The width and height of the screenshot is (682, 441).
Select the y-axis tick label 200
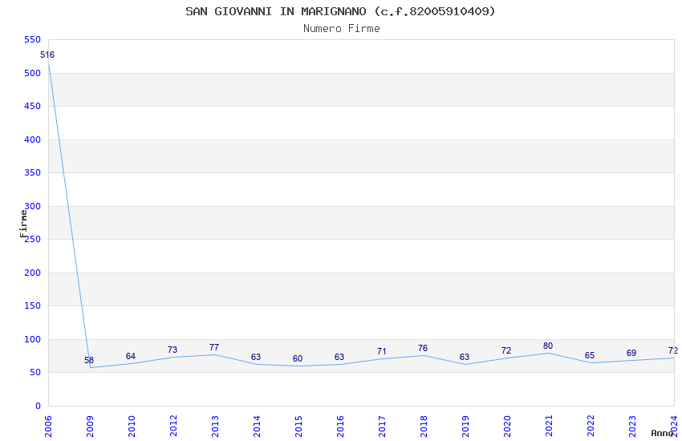click(33, 273)
